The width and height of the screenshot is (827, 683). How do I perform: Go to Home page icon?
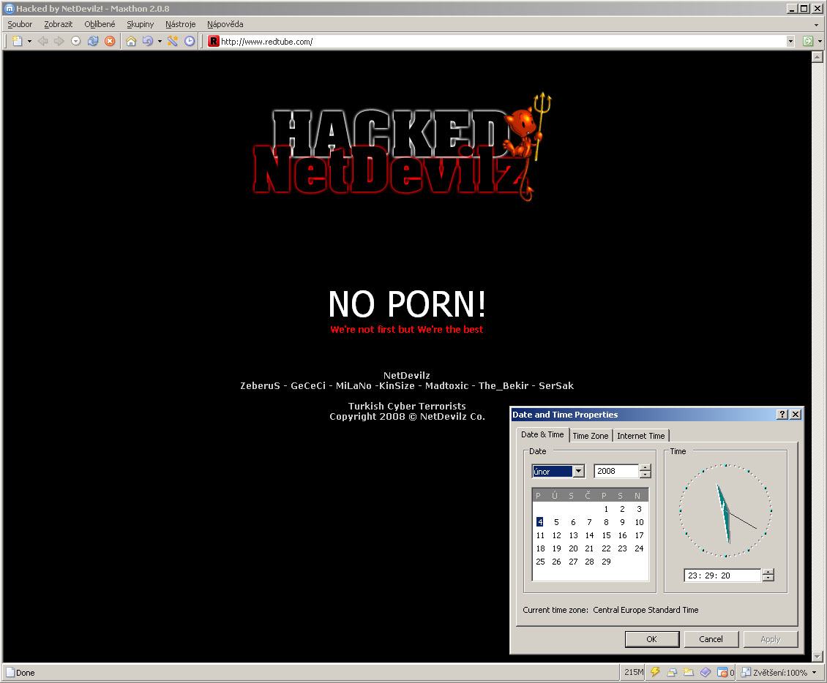pyautogui.click(x=131, y=41)
